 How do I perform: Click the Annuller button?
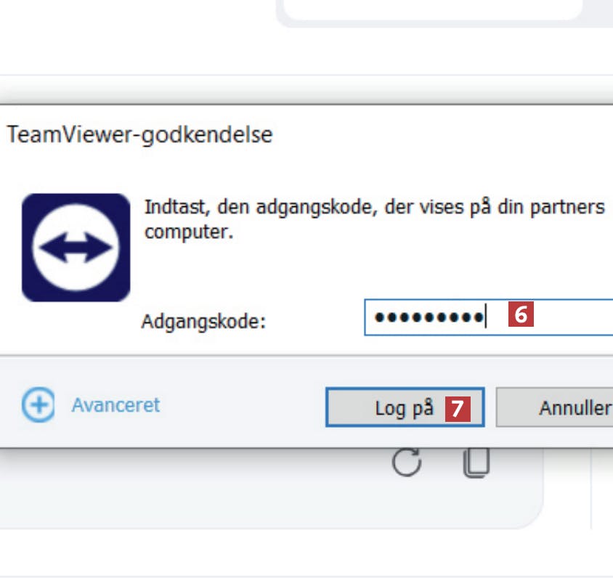[x=554, y=407]
